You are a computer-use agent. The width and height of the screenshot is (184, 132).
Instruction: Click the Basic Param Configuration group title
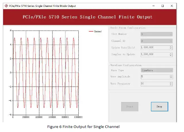point(128,28)
